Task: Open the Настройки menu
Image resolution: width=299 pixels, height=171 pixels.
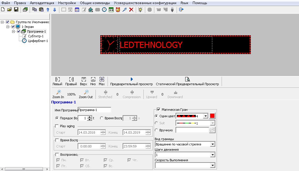Action: 67,3
